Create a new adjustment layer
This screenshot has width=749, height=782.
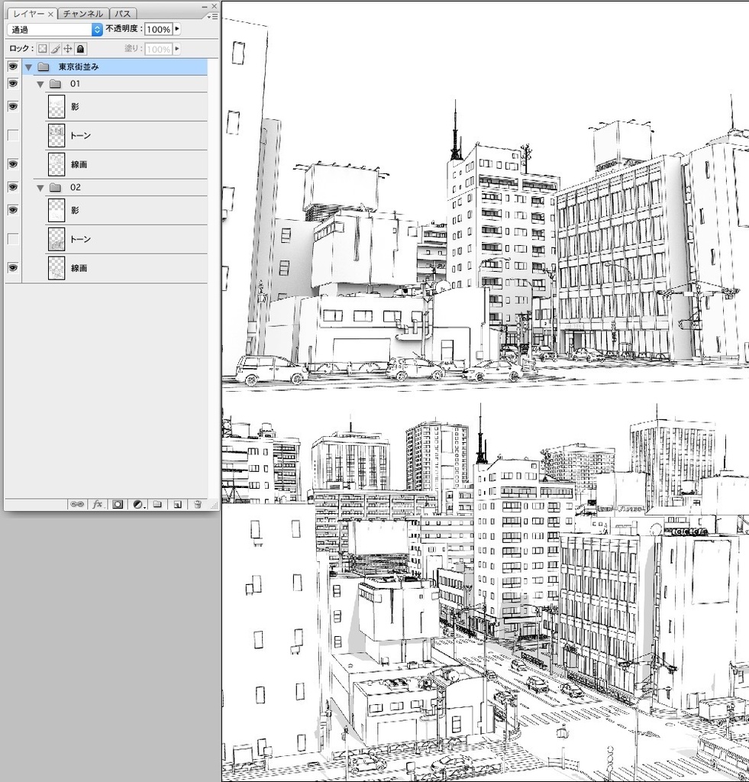[x=137, y=504]
